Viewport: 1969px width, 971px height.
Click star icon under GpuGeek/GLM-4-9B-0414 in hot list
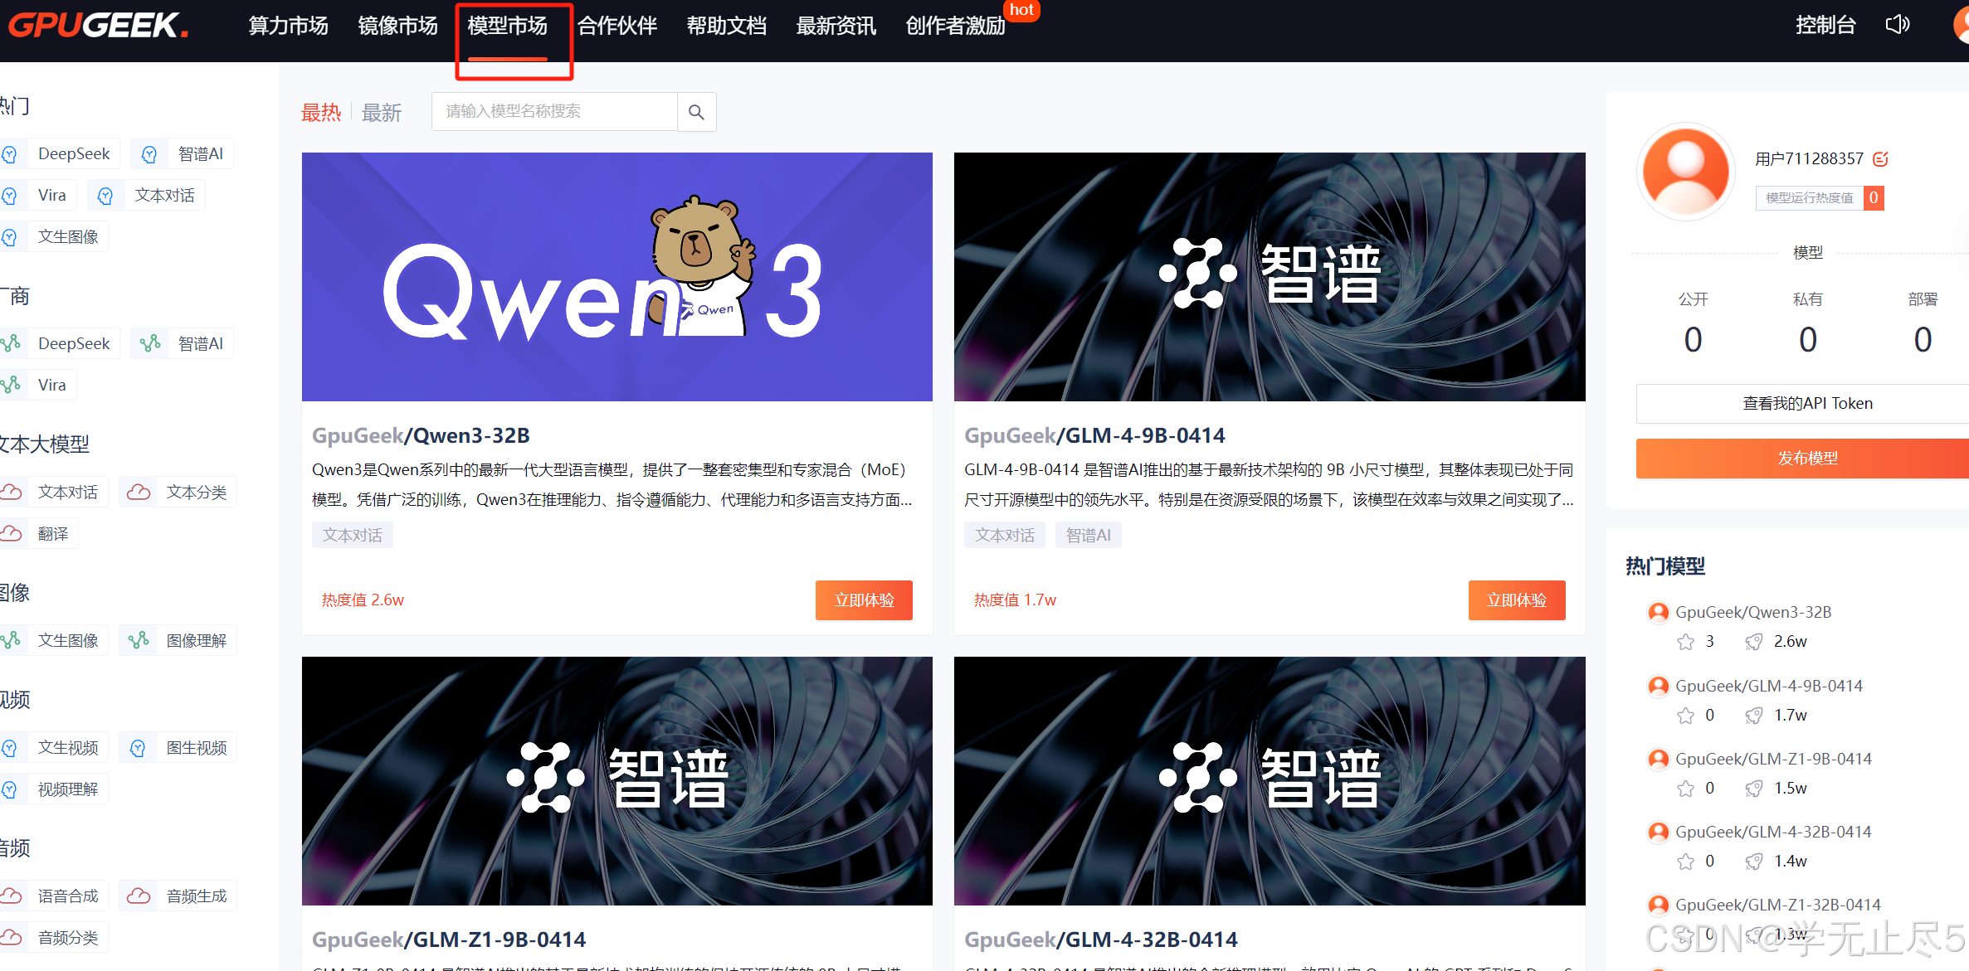point(1685,716)
